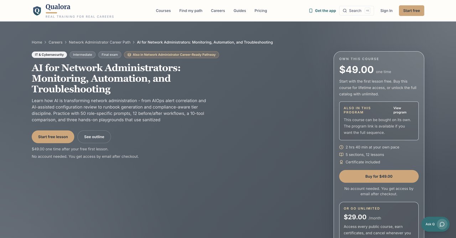The image size is (456, 238).
Task: Click the phone icon beside Get the app
Action: (311, 11)
